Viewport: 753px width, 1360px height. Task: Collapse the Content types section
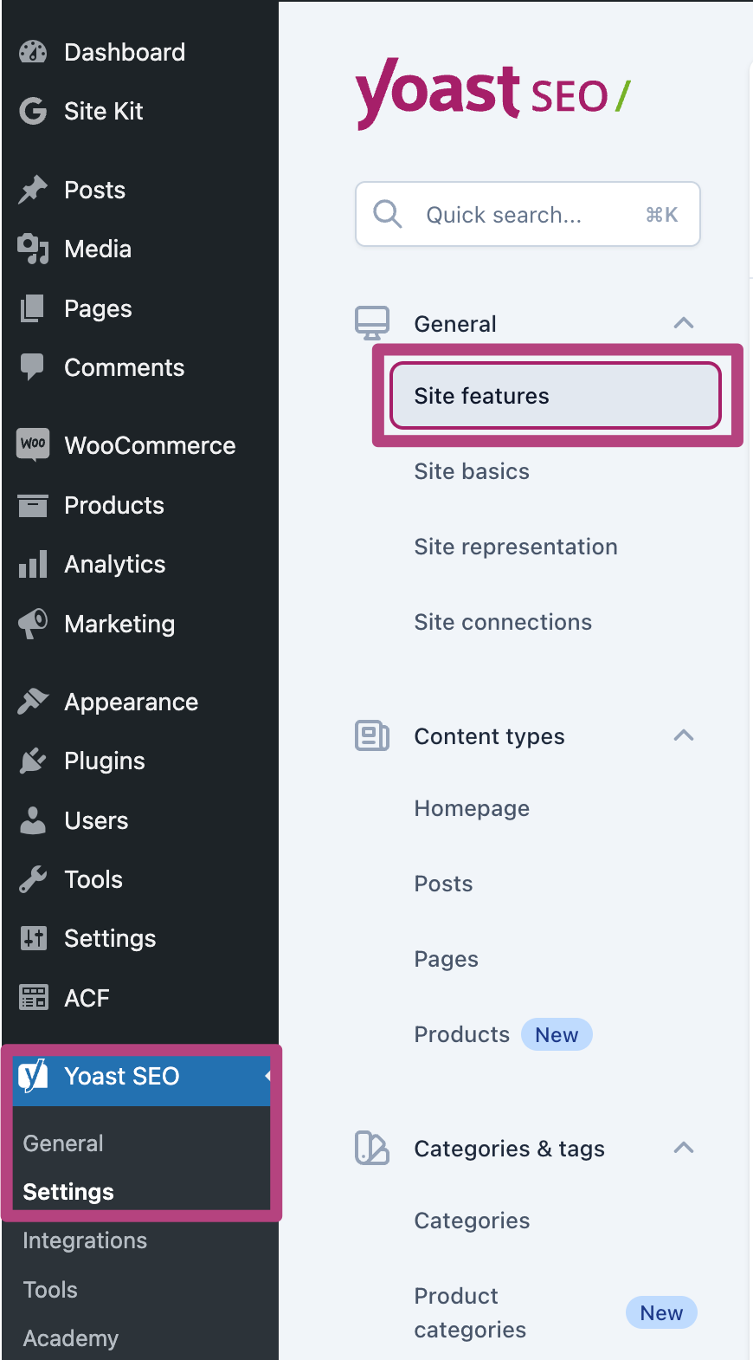coord(683,735)
